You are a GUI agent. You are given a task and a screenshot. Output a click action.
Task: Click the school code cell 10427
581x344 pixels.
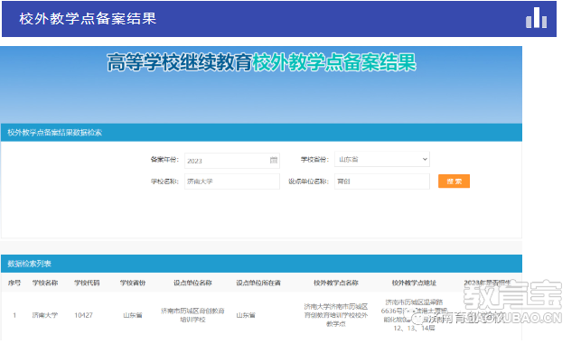pyautogui.click(x=83, y=315)
